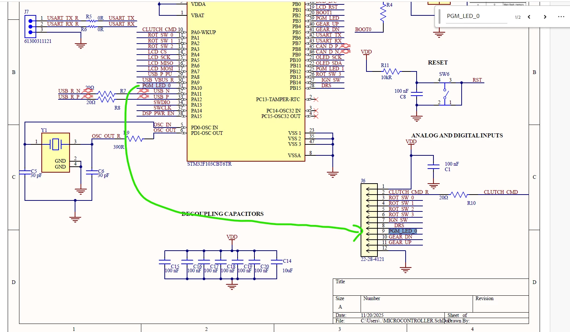Viewport: 570px width, 332px height.
Task: Click the 1/2 match counter
Action: pos(518,17)
